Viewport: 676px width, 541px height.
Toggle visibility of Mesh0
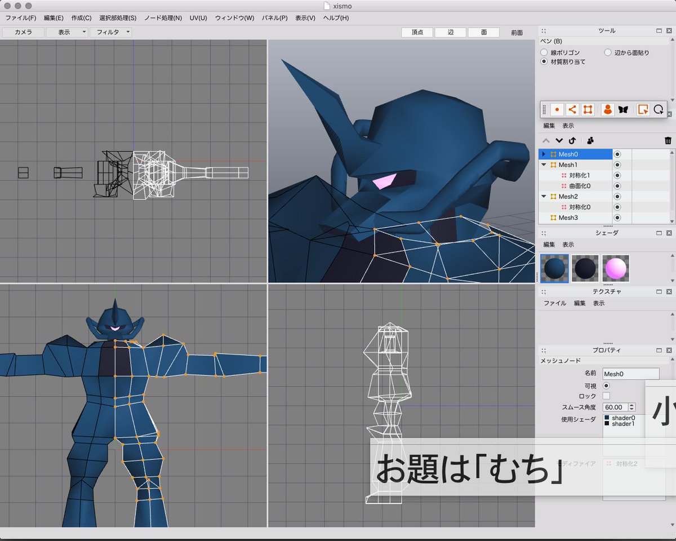(617, 154)
